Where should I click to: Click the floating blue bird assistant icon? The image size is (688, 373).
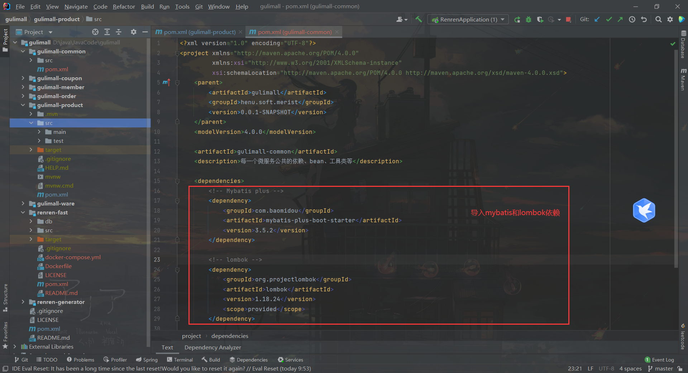[x=644, y=210]
